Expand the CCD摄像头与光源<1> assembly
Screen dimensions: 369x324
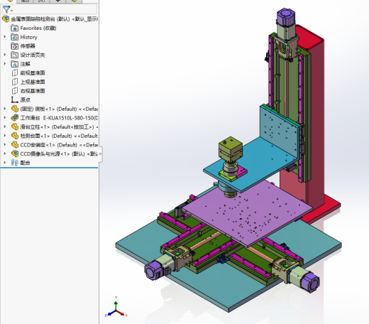(x=5, y=153)
